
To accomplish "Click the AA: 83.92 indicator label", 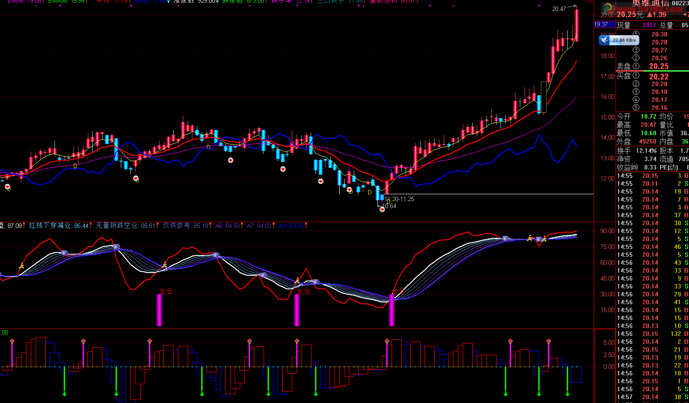I will click(291, 226).
